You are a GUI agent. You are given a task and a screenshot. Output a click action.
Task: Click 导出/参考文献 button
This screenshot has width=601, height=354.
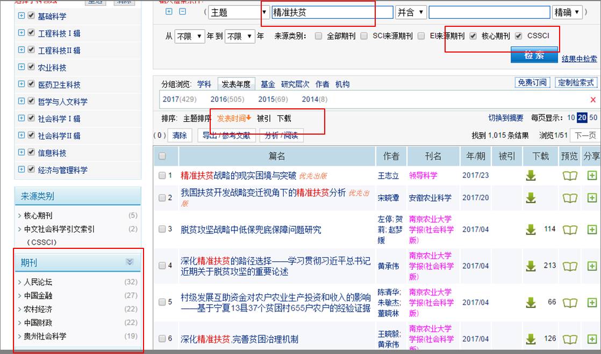226,135
